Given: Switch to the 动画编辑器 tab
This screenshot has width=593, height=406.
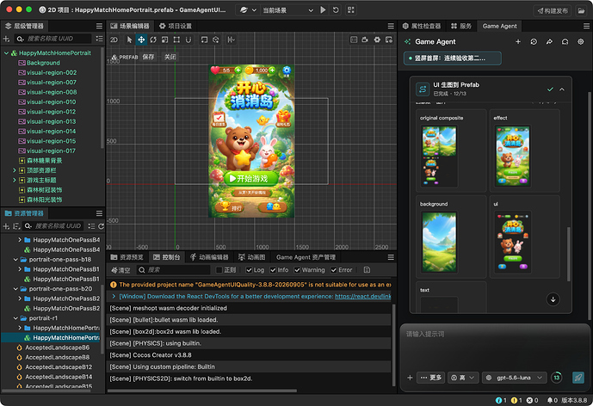Looking at the screenshot, I should (209, 257).
